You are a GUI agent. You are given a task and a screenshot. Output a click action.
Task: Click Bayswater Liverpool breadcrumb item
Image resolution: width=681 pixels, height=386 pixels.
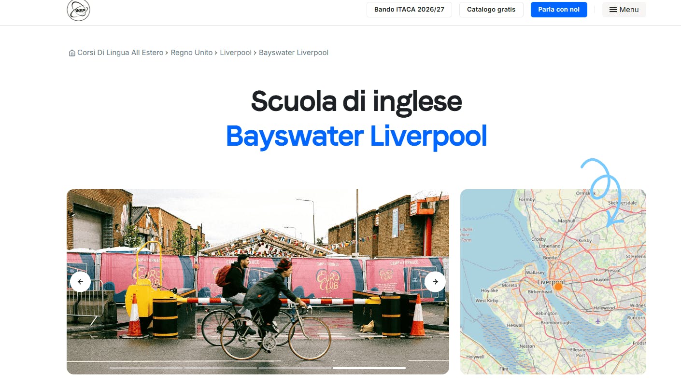294,53
